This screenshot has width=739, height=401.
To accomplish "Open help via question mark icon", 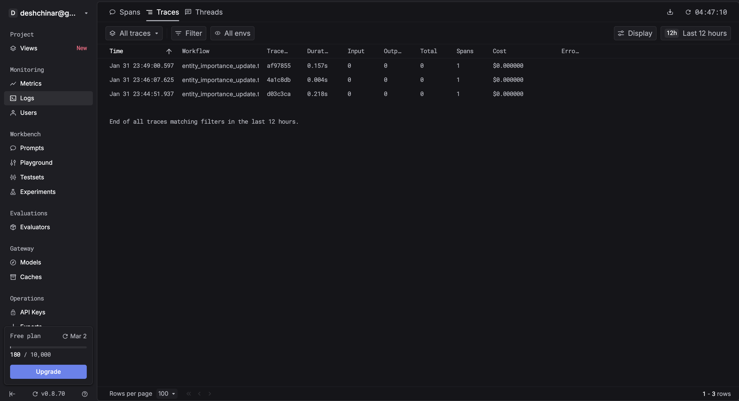I will (x=85, y=394).
